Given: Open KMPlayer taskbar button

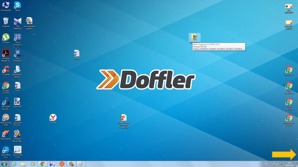Looking at the screenshot, I should click(52, 164).
